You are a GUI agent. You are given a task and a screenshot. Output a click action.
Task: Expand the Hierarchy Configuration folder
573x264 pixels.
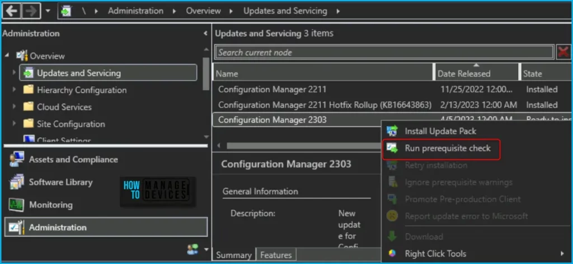(14, 90)
